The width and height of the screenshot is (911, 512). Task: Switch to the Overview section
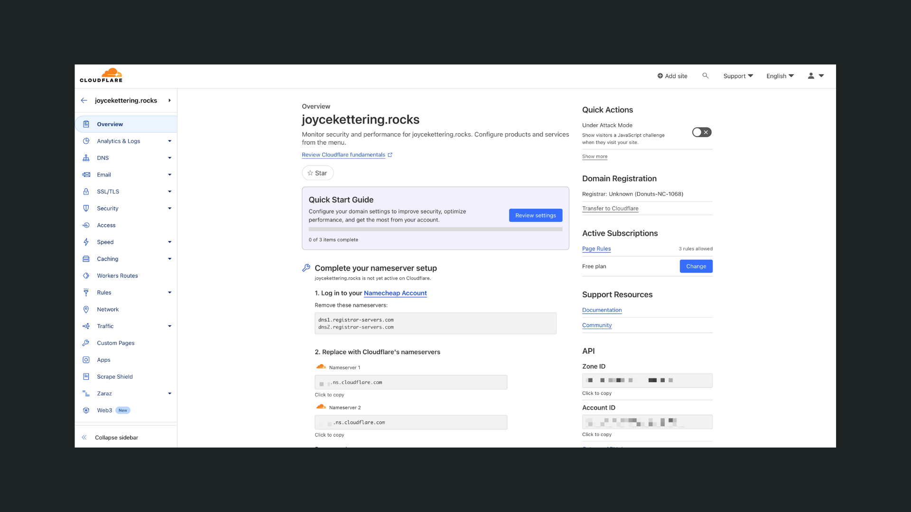pos(110,124)
